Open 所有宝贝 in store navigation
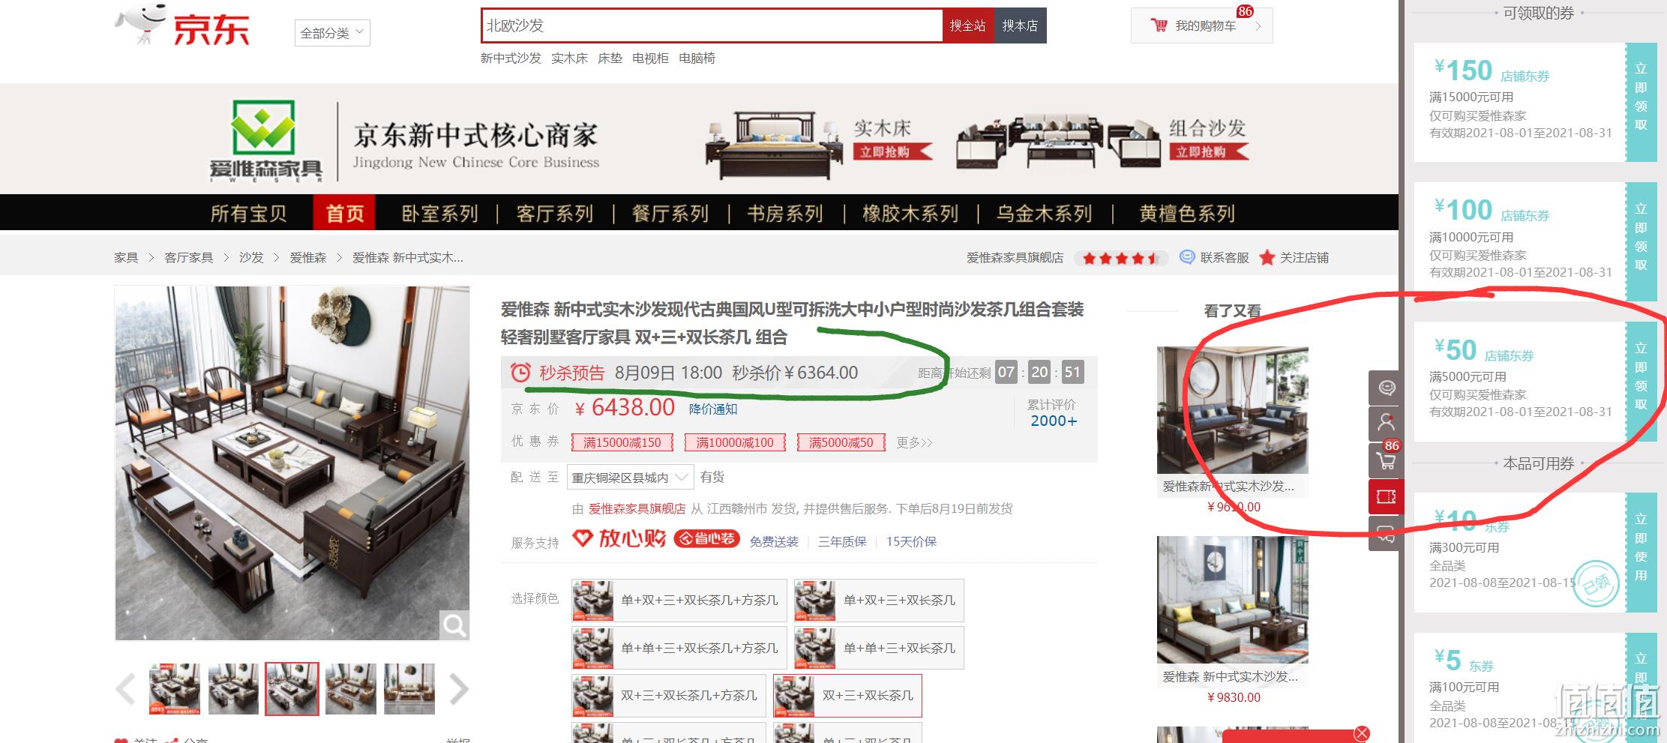1667x743 pixels. (x=248, y=214)
